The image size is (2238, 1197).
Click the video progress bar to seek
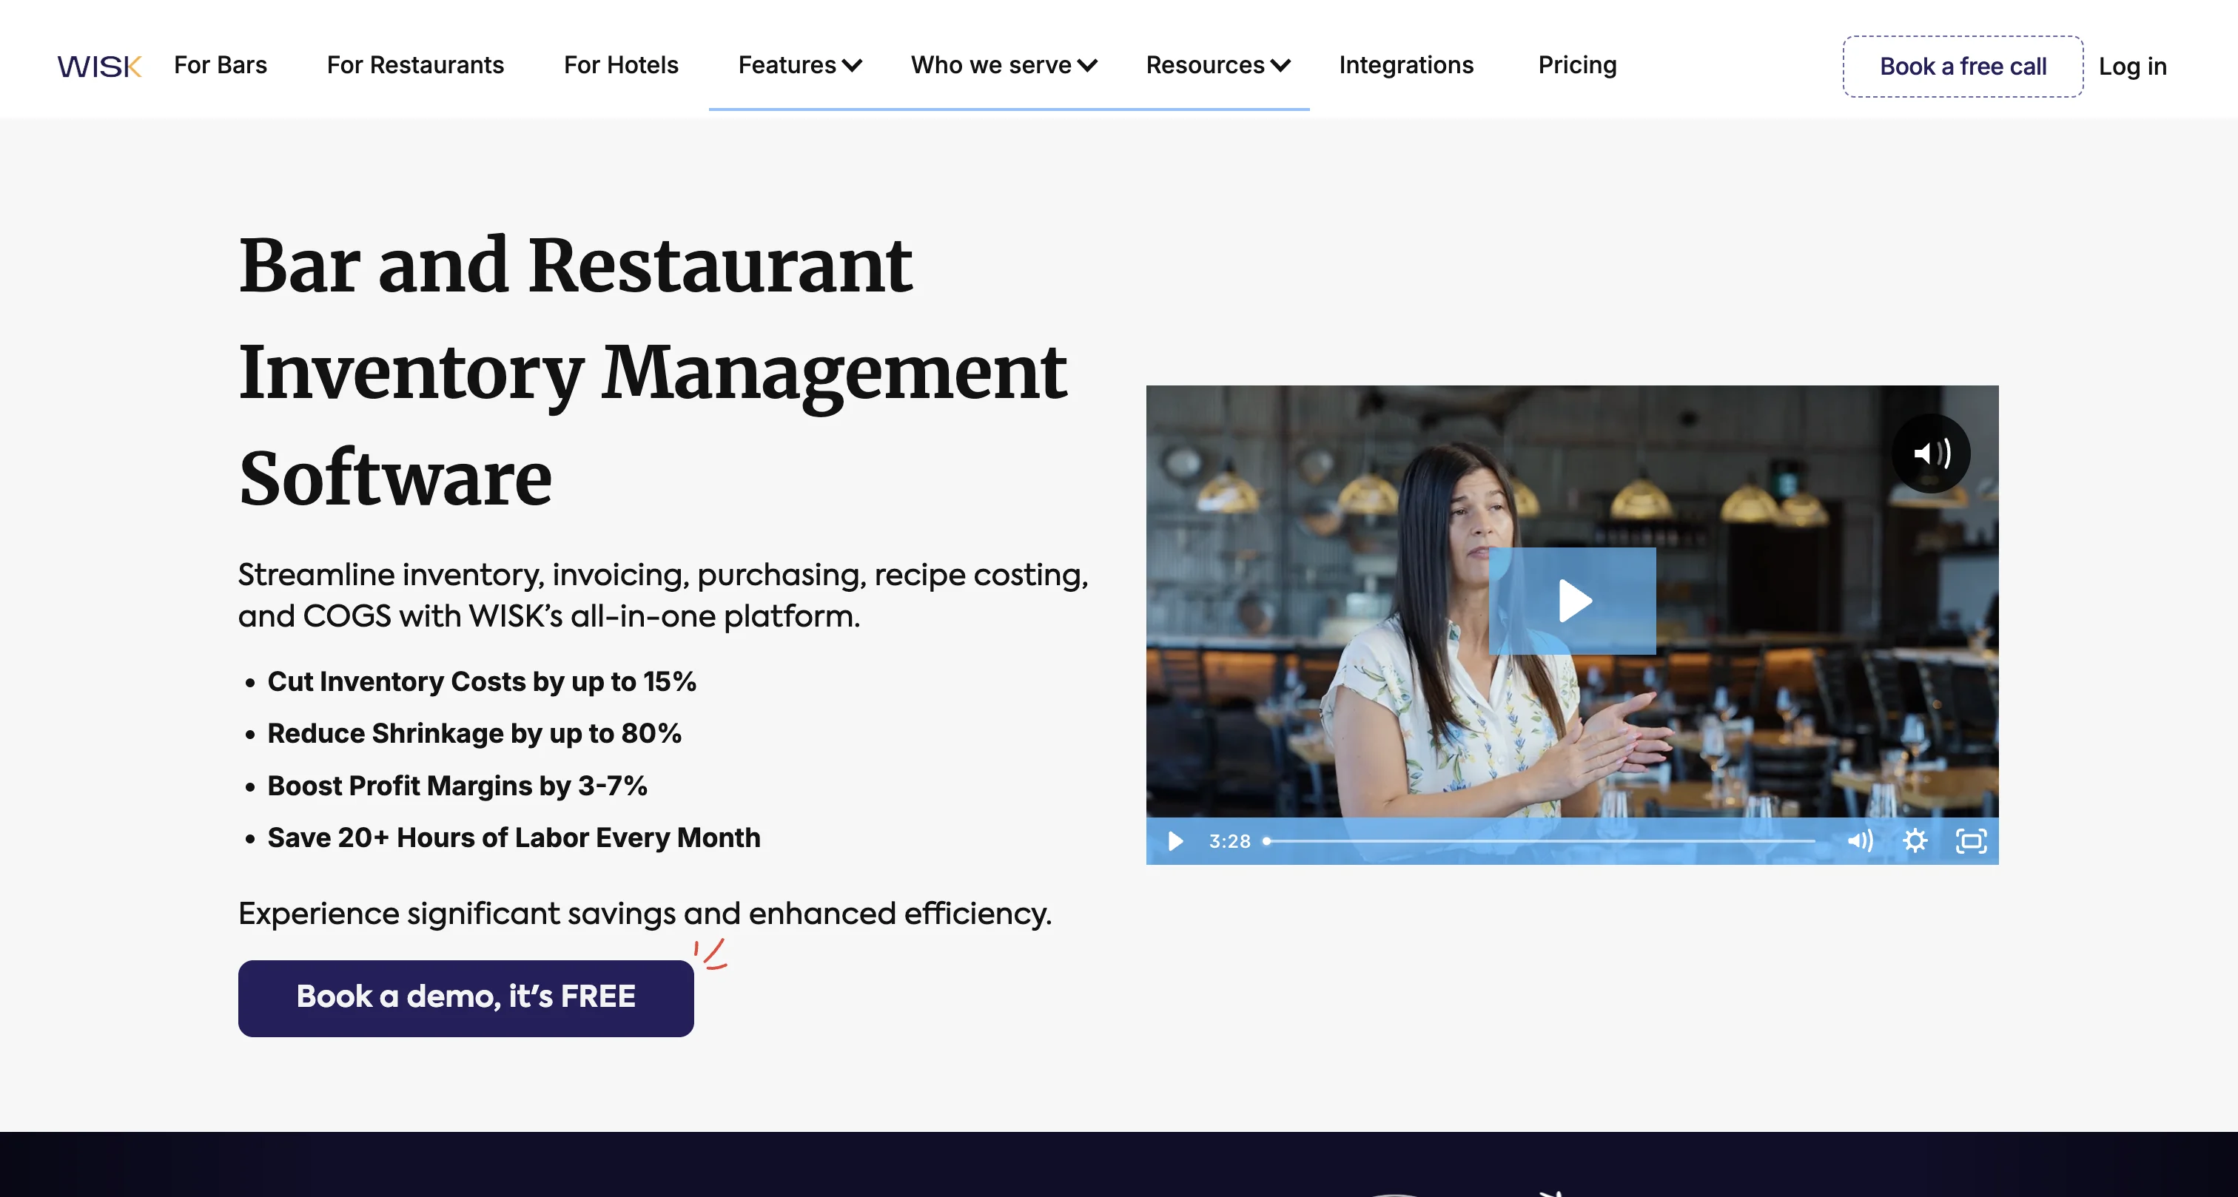[x=1538, y=840]
